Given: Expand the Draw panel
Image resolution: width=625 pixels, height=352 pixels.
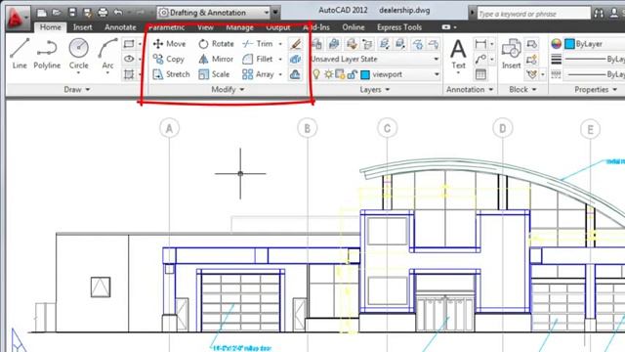Looking at the screenshot, I should click(x=76, y=89).
